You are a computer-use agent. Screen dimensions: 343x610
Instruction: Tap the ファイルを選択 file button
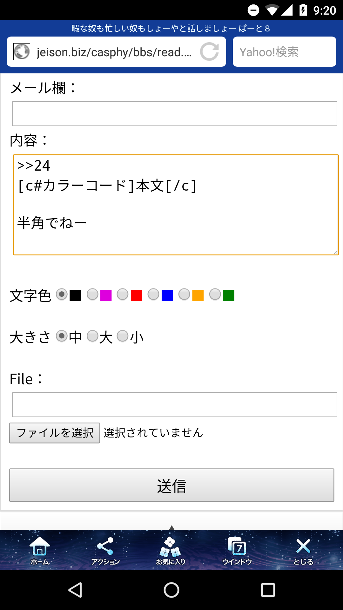pyautogui.click(x=55, y=433)
